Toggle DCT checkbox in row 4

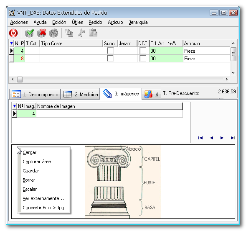(x=143, y=51)
